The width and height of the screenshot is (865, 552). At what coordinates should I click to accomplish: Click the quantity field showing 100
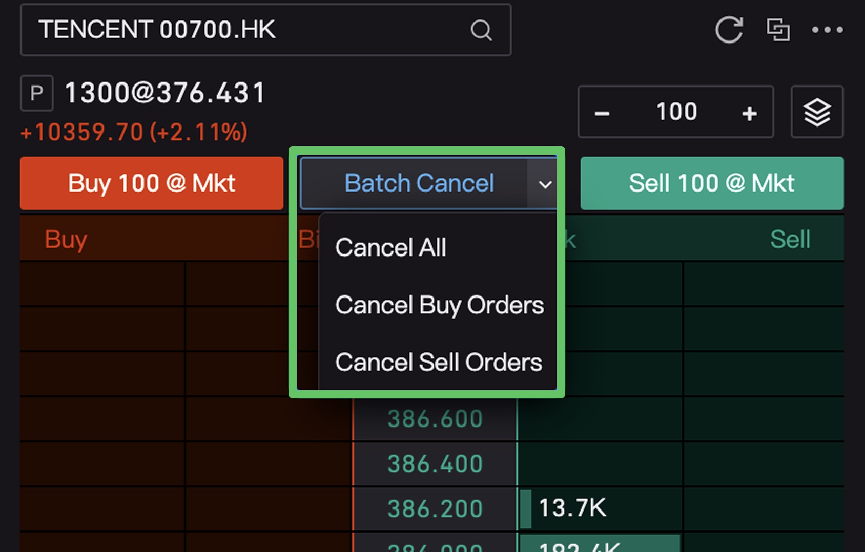click(x=676, y=112)
